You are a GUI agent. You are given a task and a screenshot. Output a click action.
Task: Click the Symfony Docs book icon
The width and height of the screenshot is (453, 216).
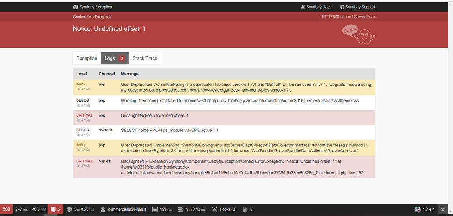point(303,7)
